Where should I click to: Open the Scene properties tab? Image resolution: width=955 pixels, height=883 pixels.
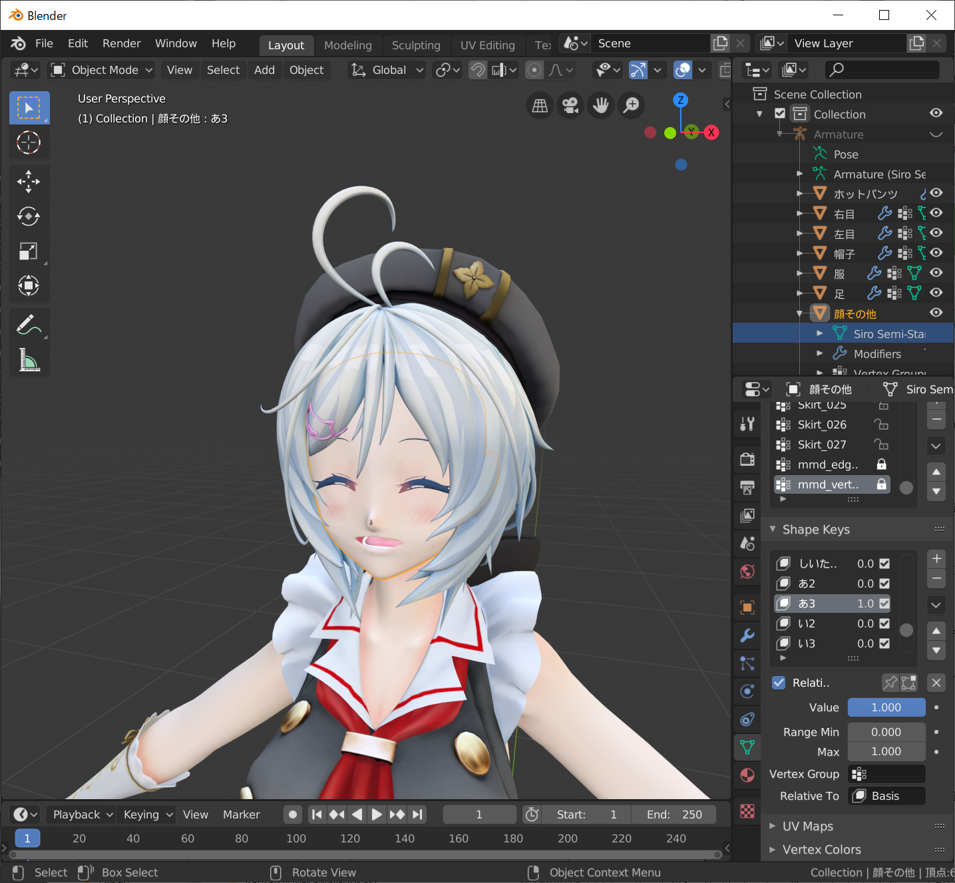(x=747, y=544)
